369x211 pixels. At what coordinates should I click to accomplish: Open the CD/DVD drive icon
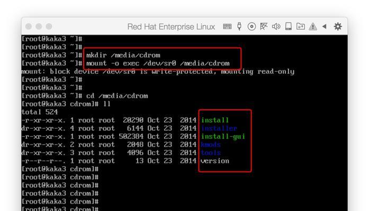251,26
